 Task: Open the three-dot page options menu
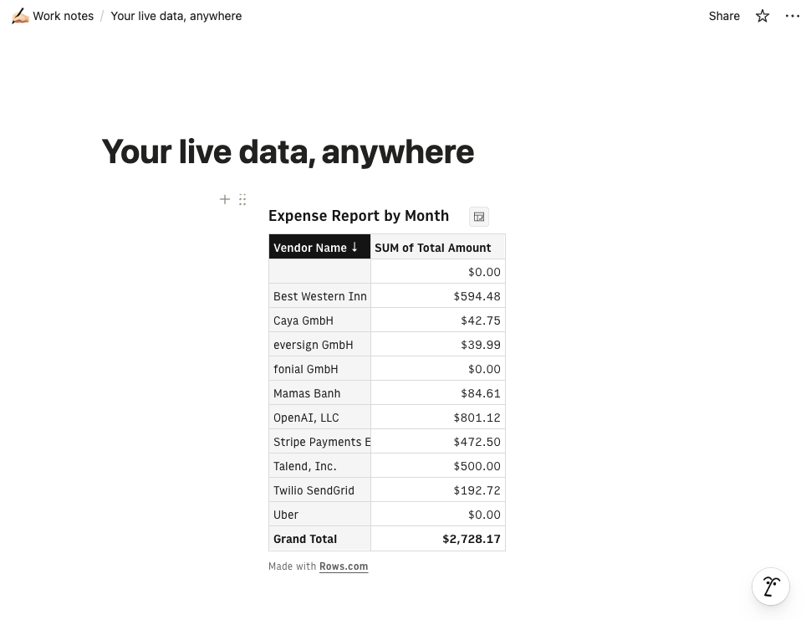point(792,16)
